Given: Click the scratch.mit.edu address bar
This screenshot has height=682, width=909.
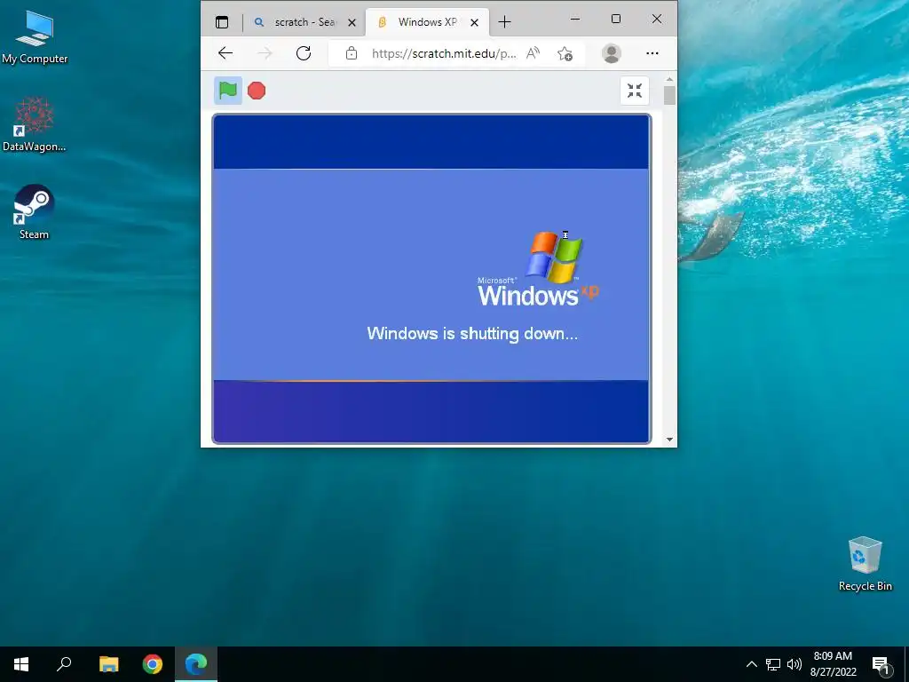Looking at the screenshot, I should click(444, 53).
